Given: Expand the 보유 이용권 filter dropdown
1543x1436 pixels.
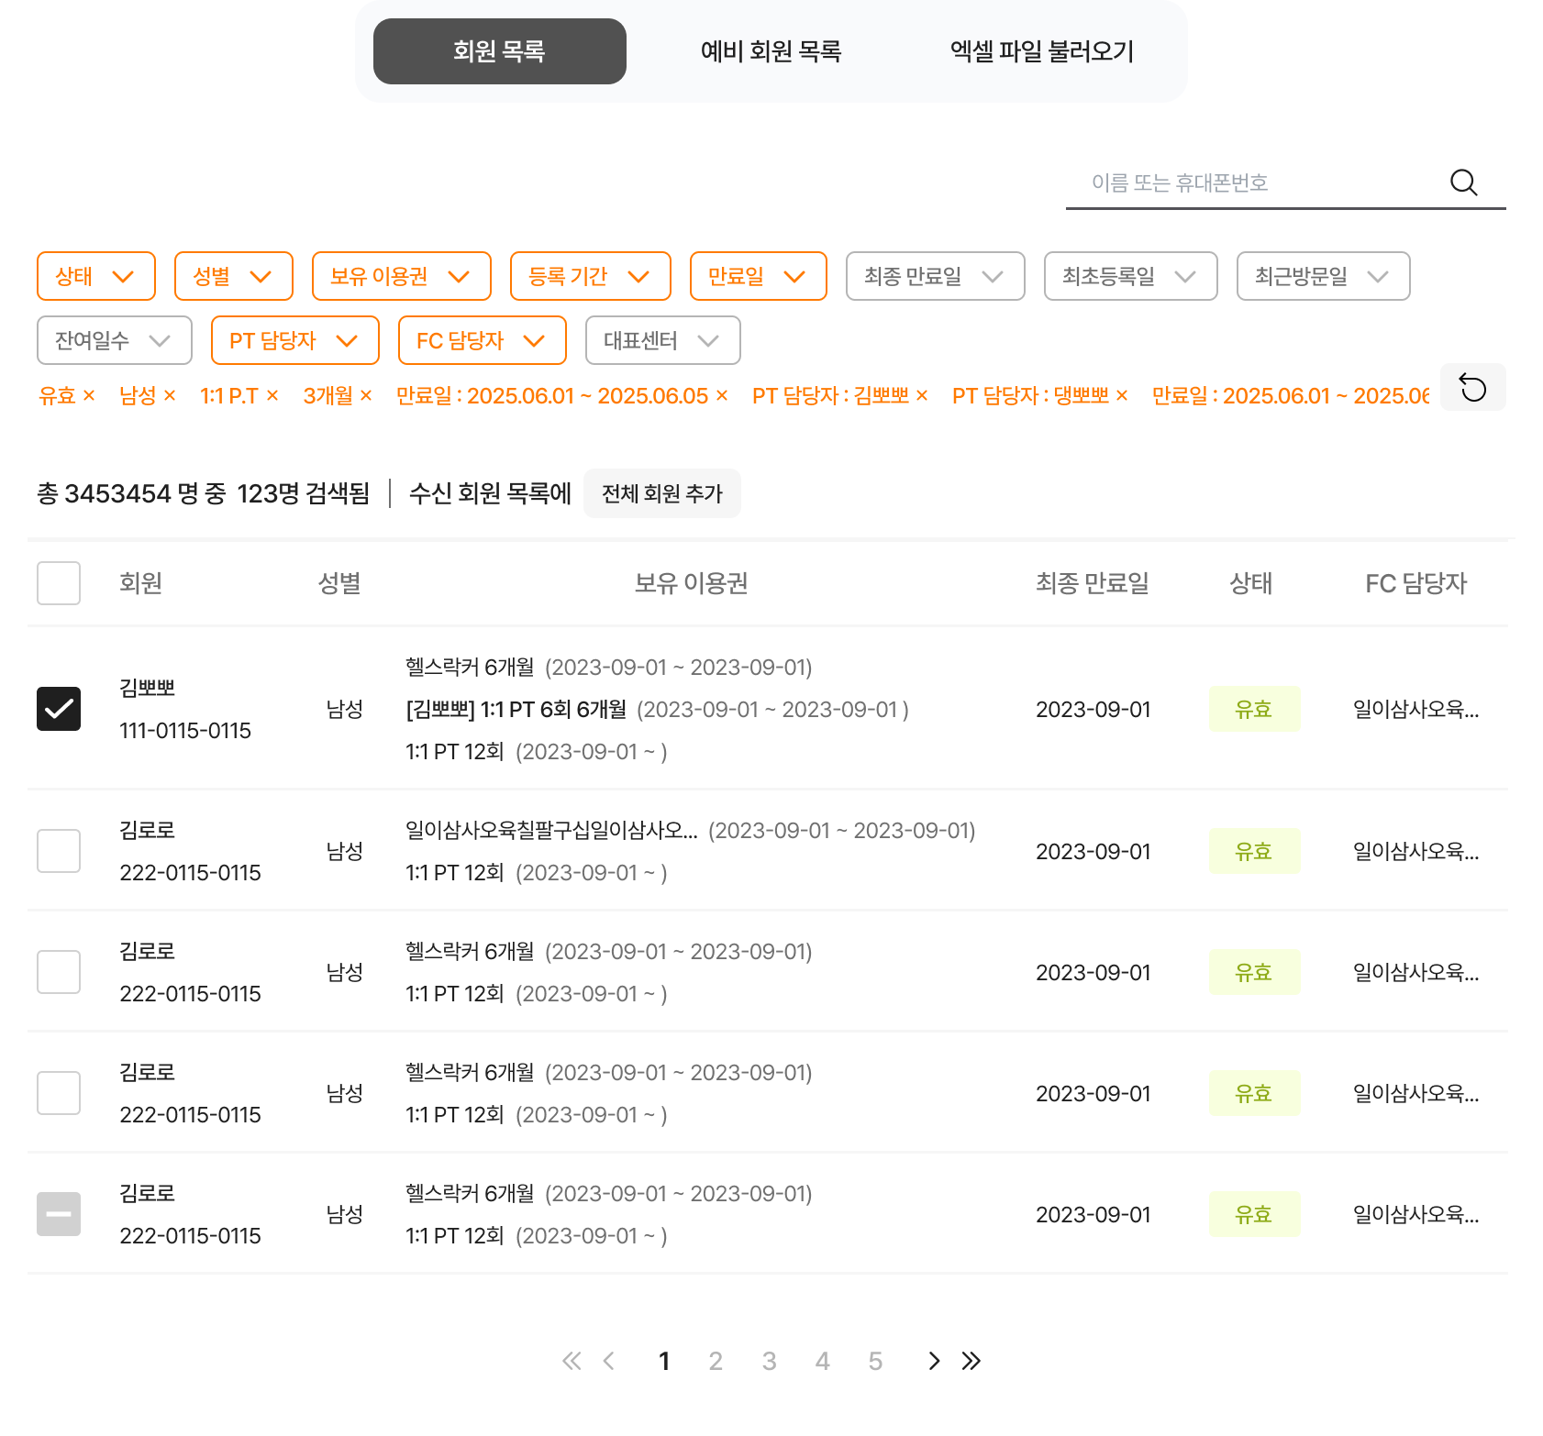Looking at the screenshot, I should [x=401, y=276].
